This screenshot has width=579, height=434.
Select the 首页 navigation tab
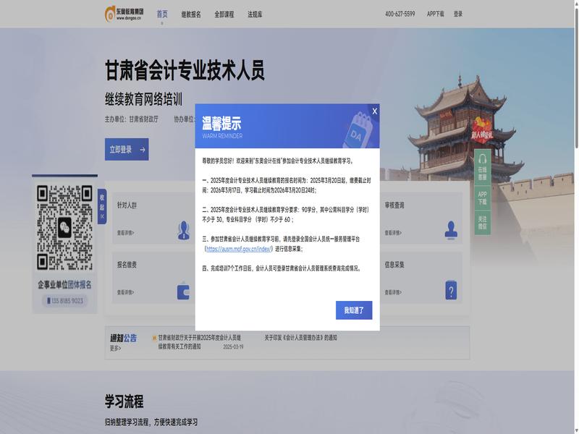[x=162, y=14]
